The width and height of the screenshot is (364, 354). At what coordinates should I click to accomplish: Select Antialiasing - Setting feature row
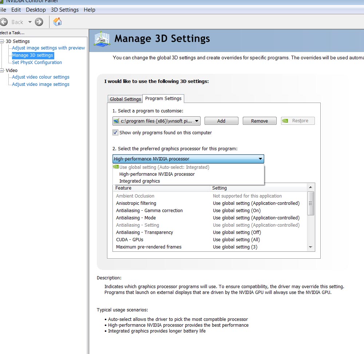210,225
